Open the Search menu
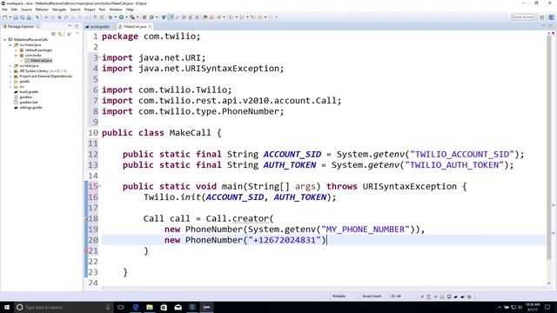This screenshot has height=313, width=557. click(x=75, y=10)
